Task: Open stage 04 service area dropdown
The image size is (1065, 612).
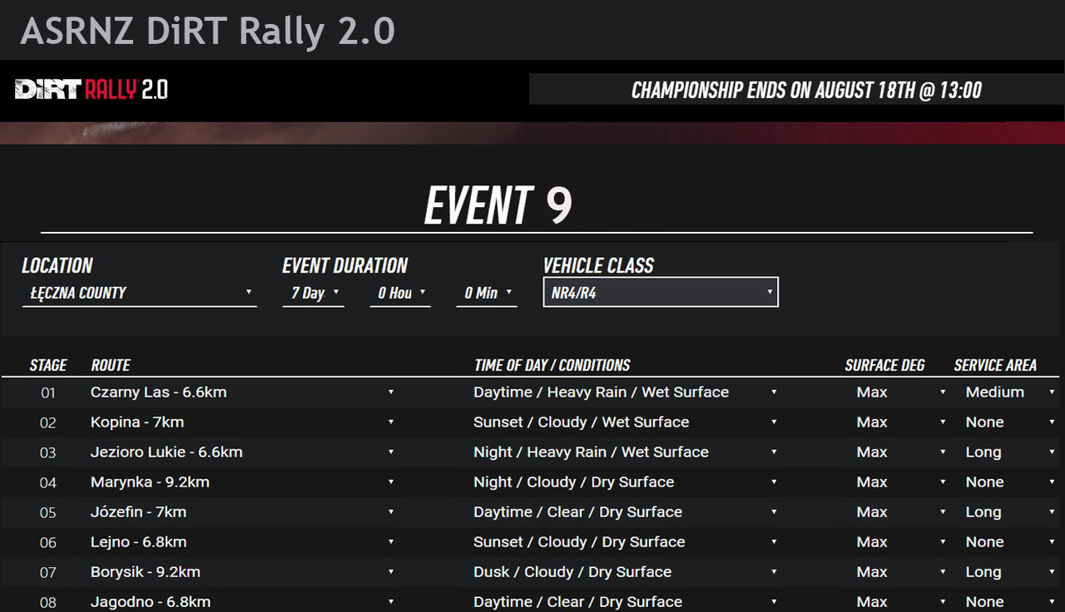Action: (x=1010, y=482)
